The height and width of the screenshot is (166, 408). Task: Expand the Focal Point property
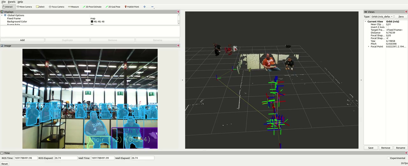(369, 47)
